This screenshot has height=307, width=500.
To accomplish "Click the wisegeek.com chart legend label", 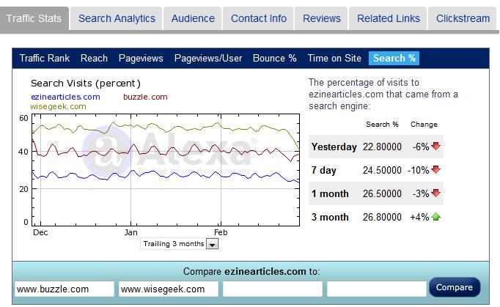I will point(58,106).
